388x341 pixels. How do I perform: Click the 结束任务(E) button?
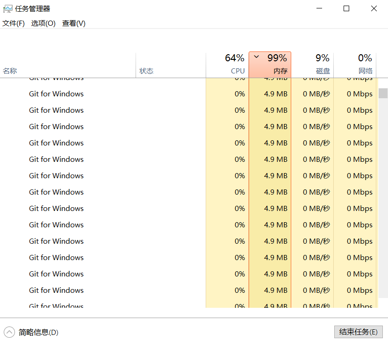pos(358,332)
